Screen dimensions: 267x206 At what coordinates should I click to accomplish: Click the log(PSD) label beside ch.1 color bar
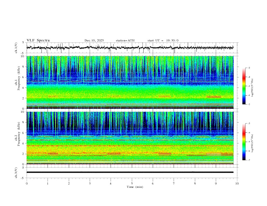pos(253,88)
